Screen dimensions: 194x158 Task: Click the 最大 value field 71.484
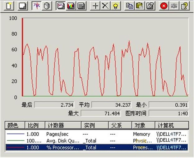tap(101, 113)
